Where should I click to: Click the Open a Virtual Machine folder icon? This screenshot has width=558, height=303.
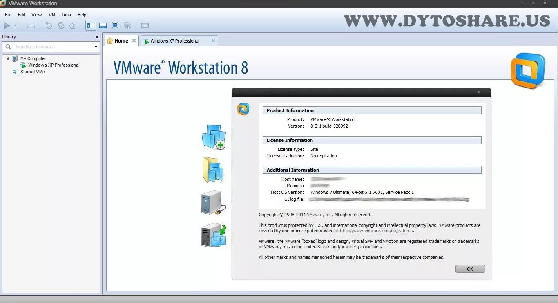click(213, 169)
